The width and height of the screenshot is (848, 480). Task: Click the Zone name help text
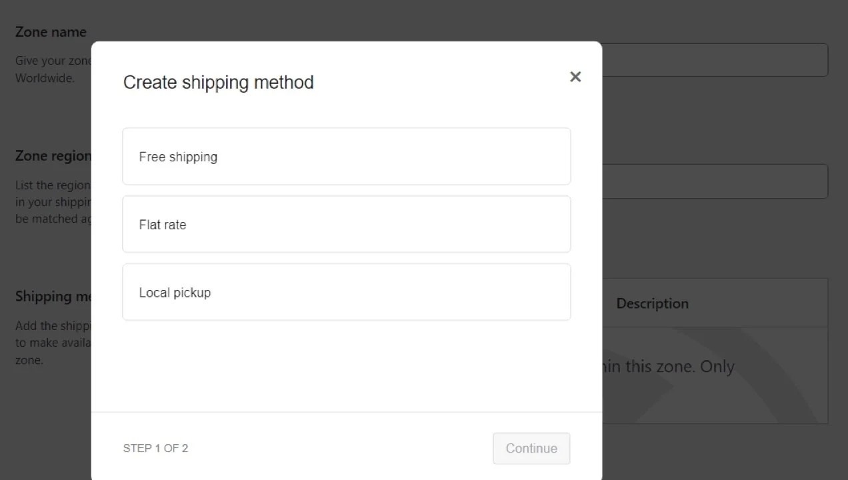point(52,61)
